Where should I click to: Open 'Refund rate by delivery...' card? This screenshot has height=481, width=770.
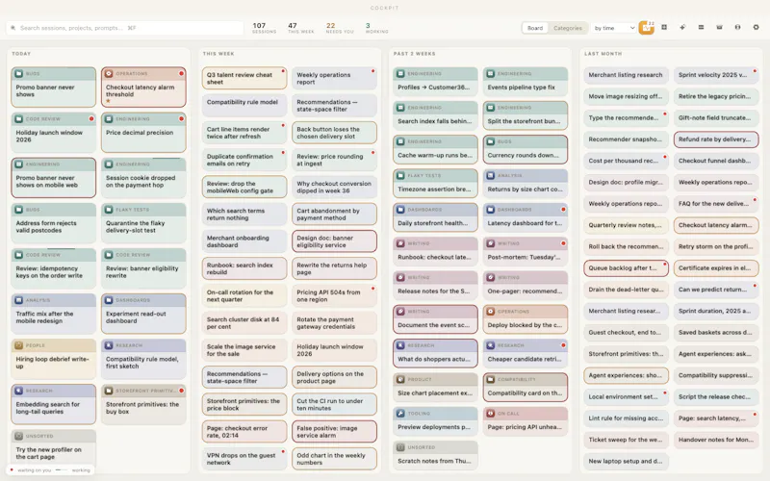(x=716, y=139)
